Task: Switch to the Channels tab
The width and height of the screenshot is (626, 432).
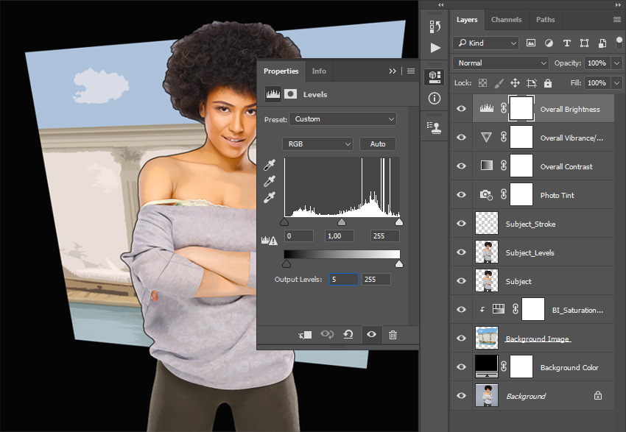Action: tap(506, 20)
